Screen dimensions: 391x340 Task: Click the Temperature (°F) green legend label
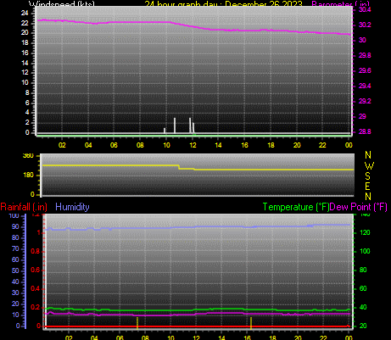coord(296,207)
